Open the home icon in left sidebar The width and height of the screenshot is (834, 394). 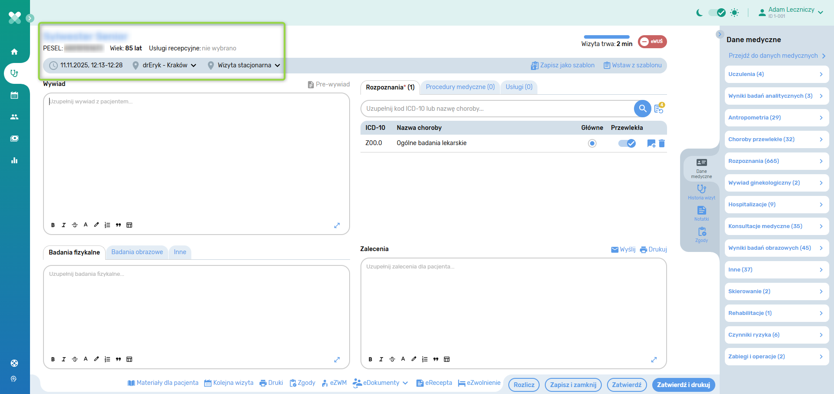click(14, 52)
